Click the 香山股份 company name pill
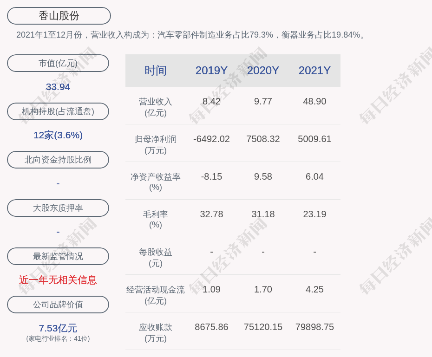 point(59,16)
